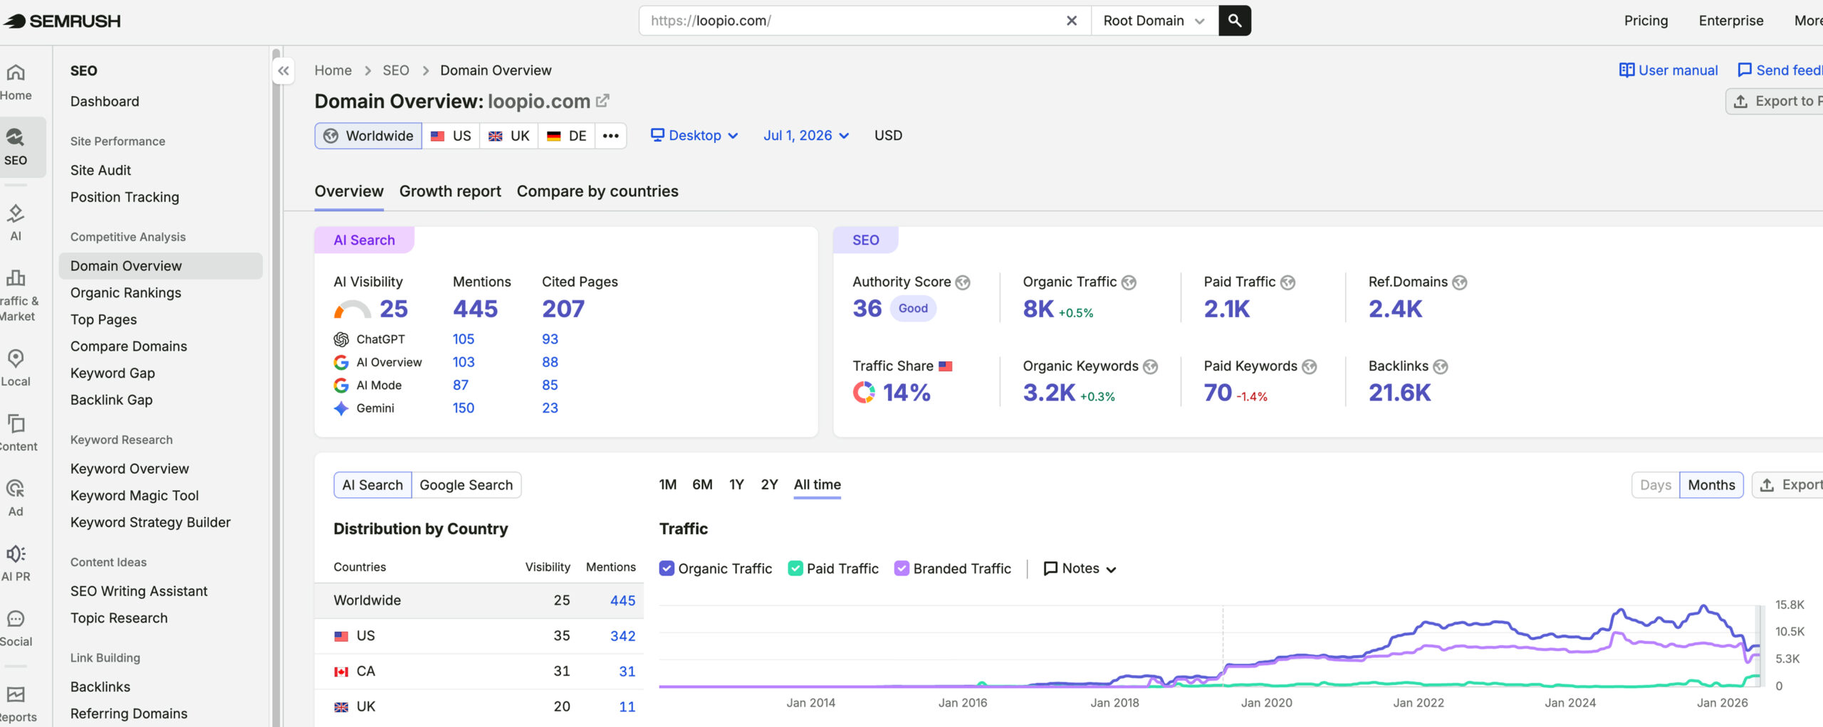Screen dimensions: 1823x727
Task: Toggle the Paid Traffic checkbox
Action: [795, 568]
